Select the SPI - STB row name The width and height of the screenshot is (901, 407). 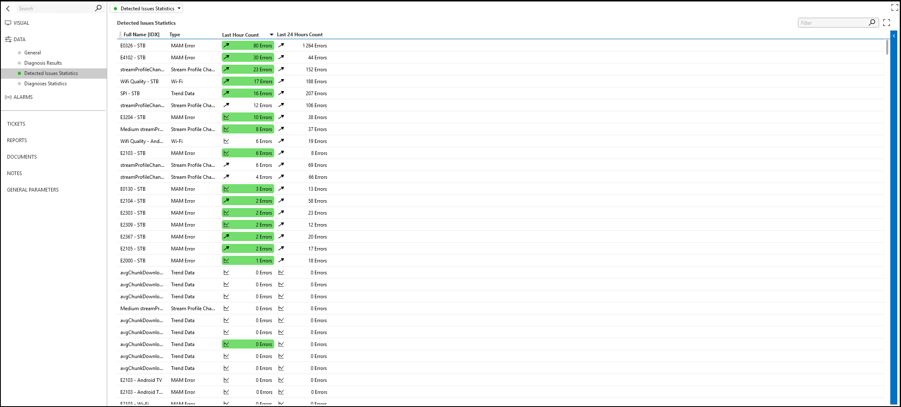pos(130,94)
